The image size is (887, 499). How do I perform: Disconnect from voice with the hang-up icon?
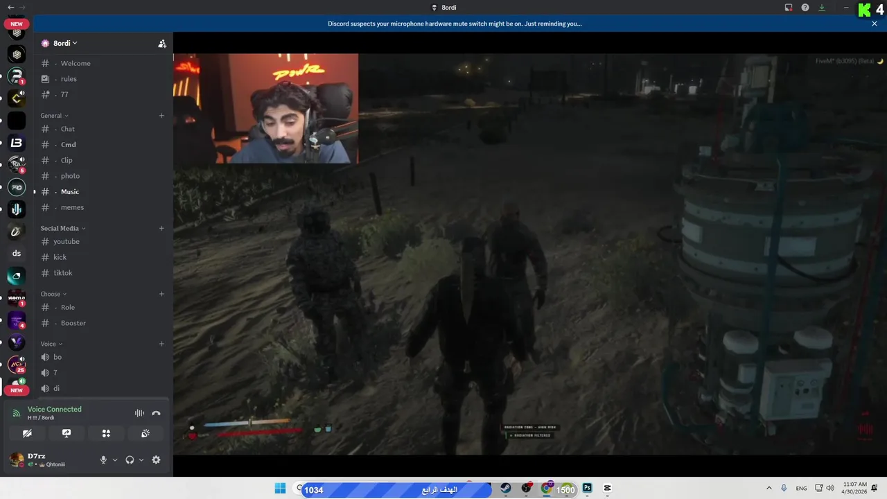156,413
